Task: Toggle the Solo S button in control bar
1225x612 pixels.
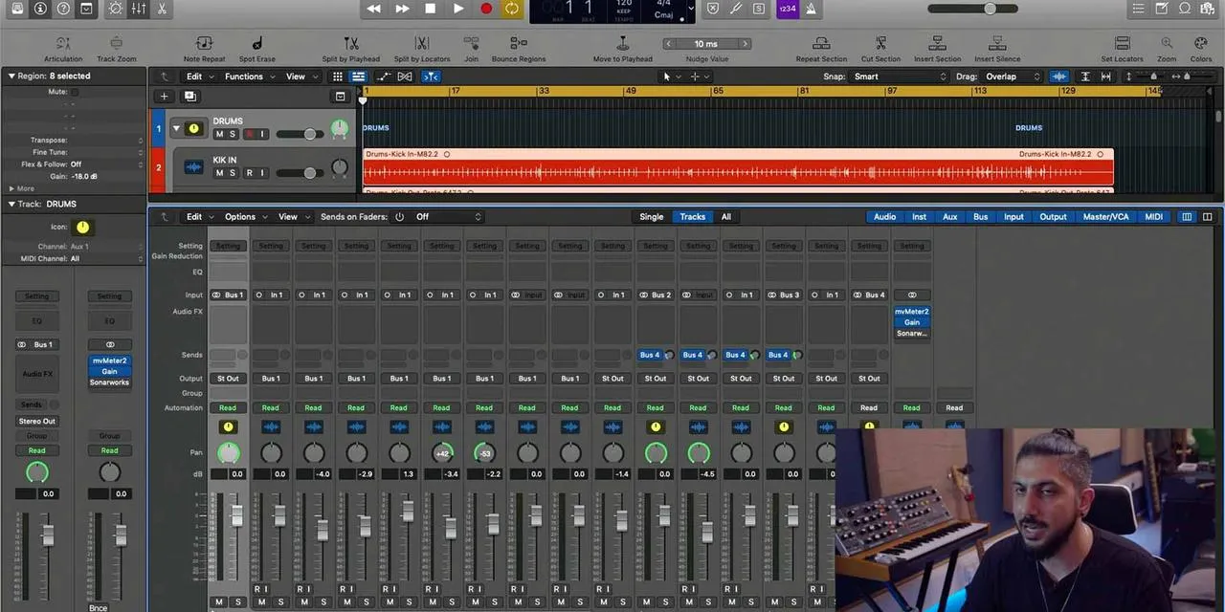Action: (759, 9)
